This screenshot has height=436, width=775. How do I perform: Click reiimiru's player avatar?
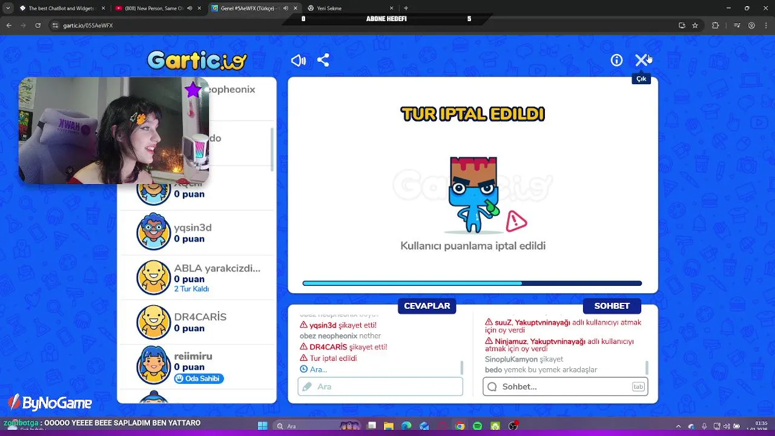154,365
